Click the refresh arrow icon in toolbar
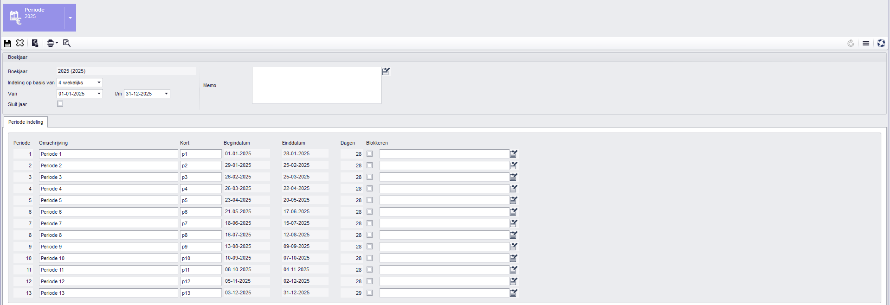This screenshot has width=890, height=305. point(851,43)
